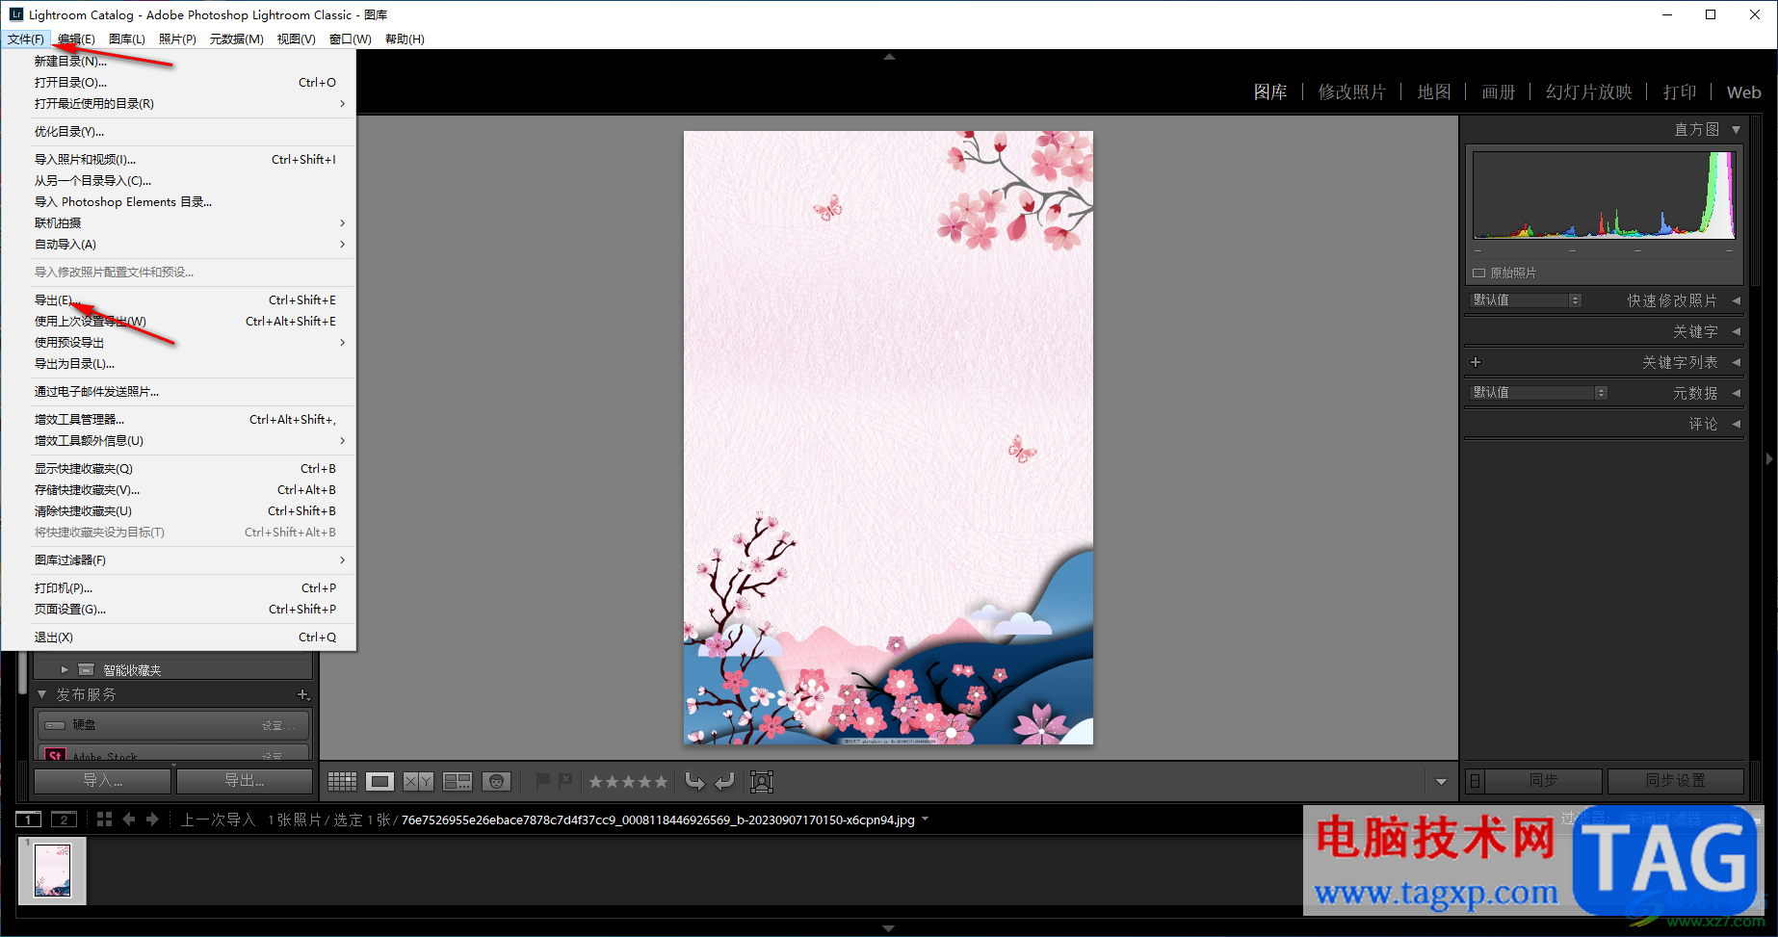Expand the Smart Collections tree item
The image size is (1778, 937).
pos(65,669)
